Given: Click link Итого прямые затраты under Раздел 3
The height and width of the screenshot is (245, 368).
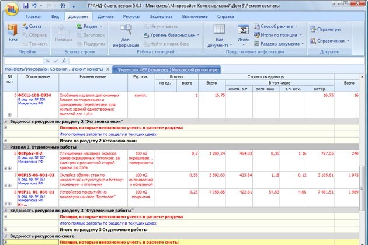Looking at the screenshot, I should [107, 223].
